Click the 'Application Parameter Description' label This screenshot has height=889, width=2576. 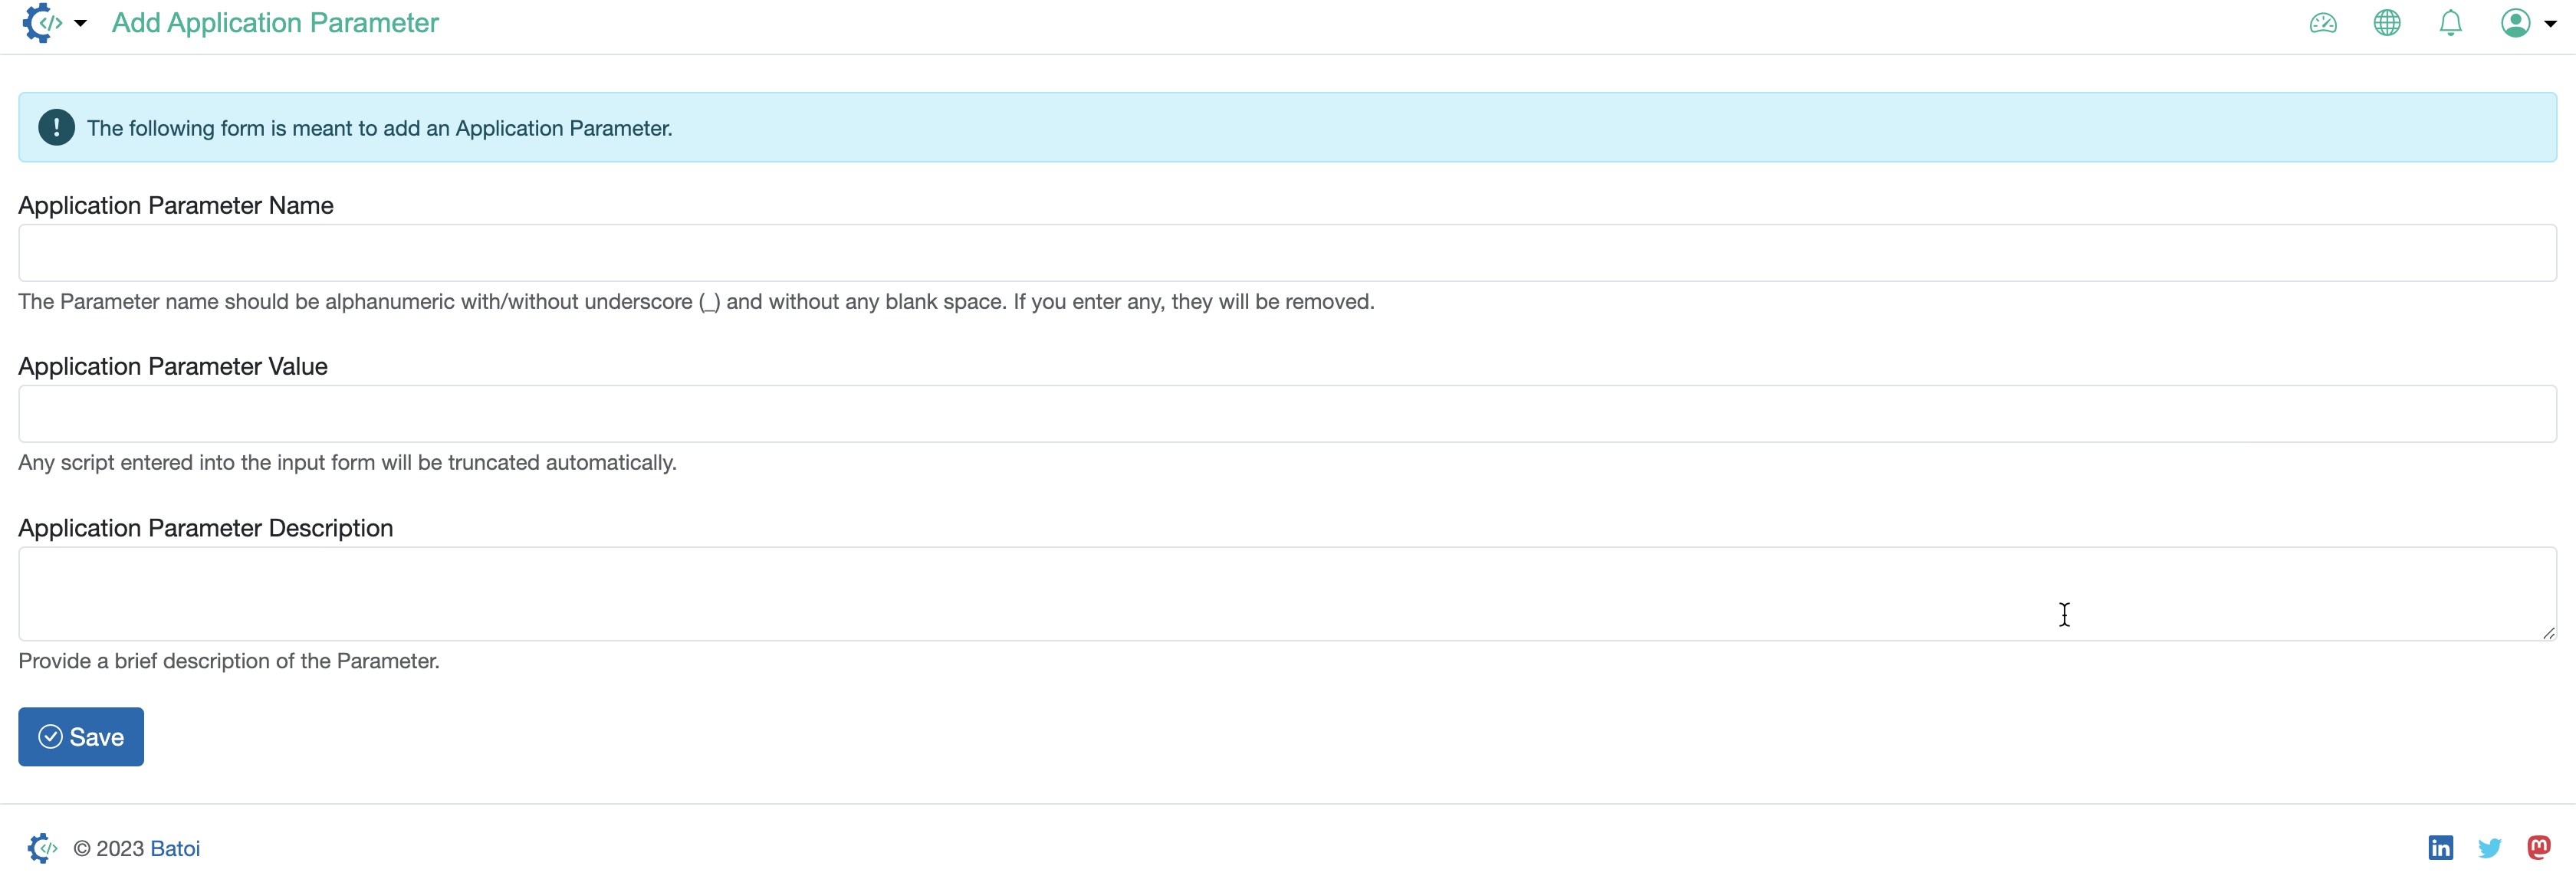click(206, 528)
